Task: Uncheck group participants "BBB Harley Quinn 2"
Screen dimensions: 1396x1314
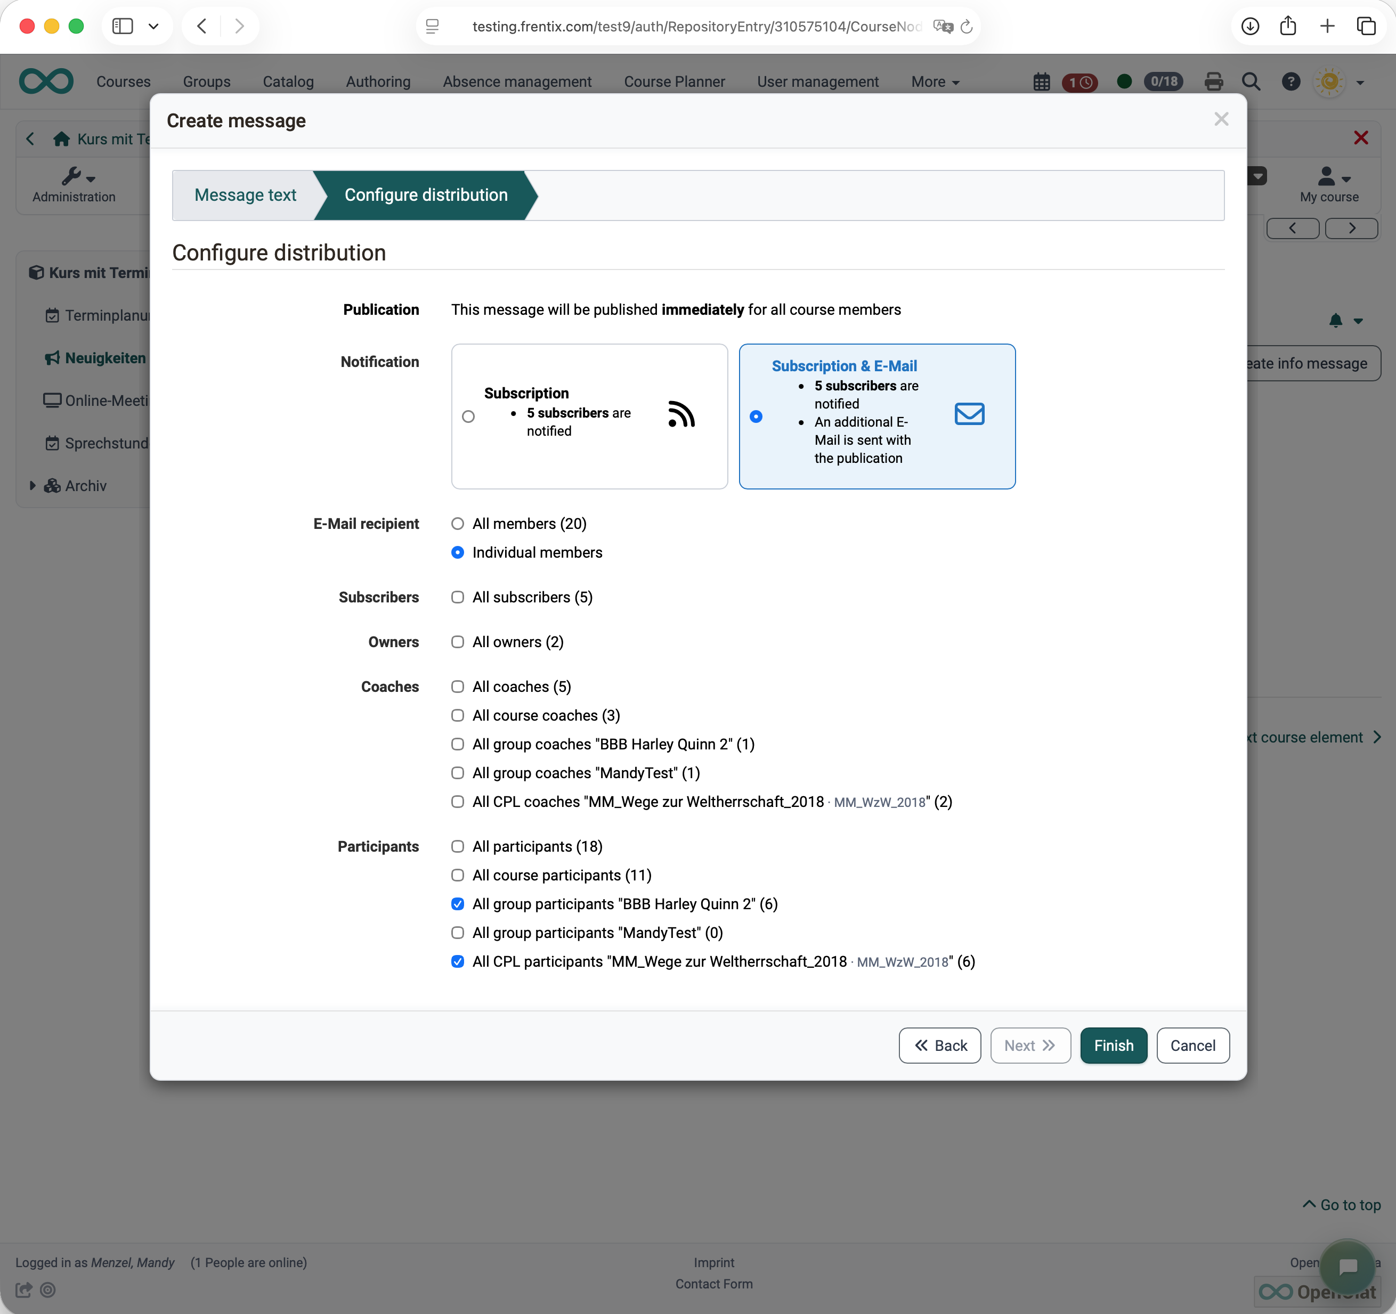Action: click(458, 904)
